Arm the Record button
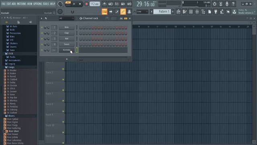 pos(86,4)
